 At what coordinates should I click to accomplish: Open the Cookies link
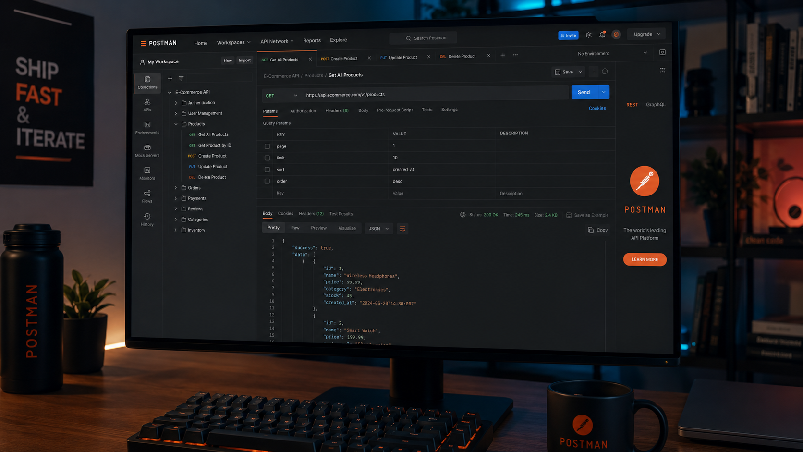pyautogui.click(x=597, y=108)
